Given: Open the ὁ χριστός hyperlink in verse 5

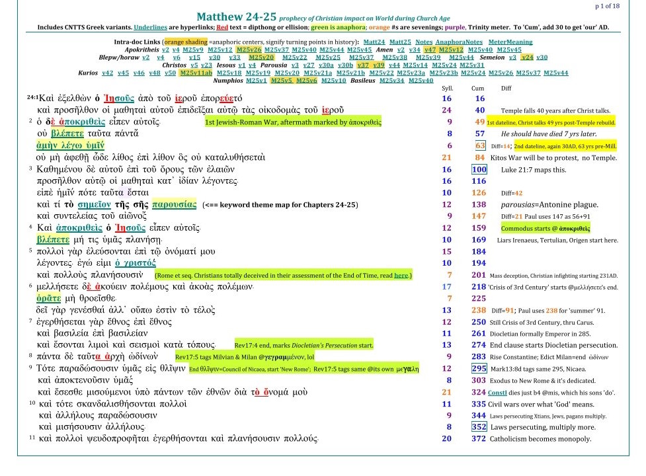Looking at the screenshot, I should point(136,262).
